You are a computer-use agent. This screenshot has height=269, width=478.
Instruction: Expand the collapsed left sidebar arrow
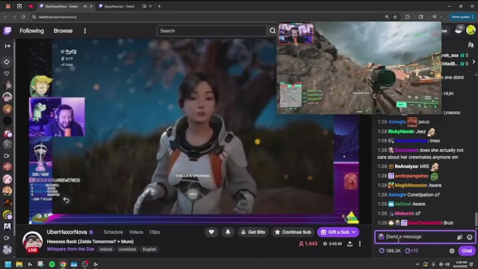(7, 46)
